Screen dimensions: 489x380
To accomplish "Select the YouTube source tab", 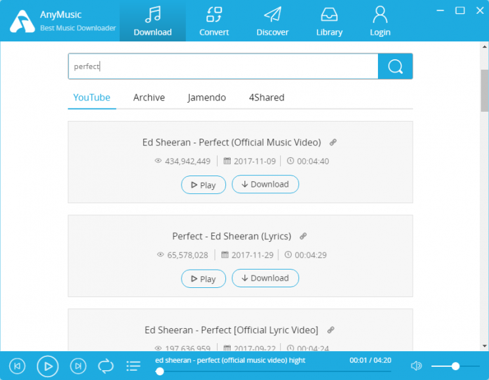I will pos(92,97).
